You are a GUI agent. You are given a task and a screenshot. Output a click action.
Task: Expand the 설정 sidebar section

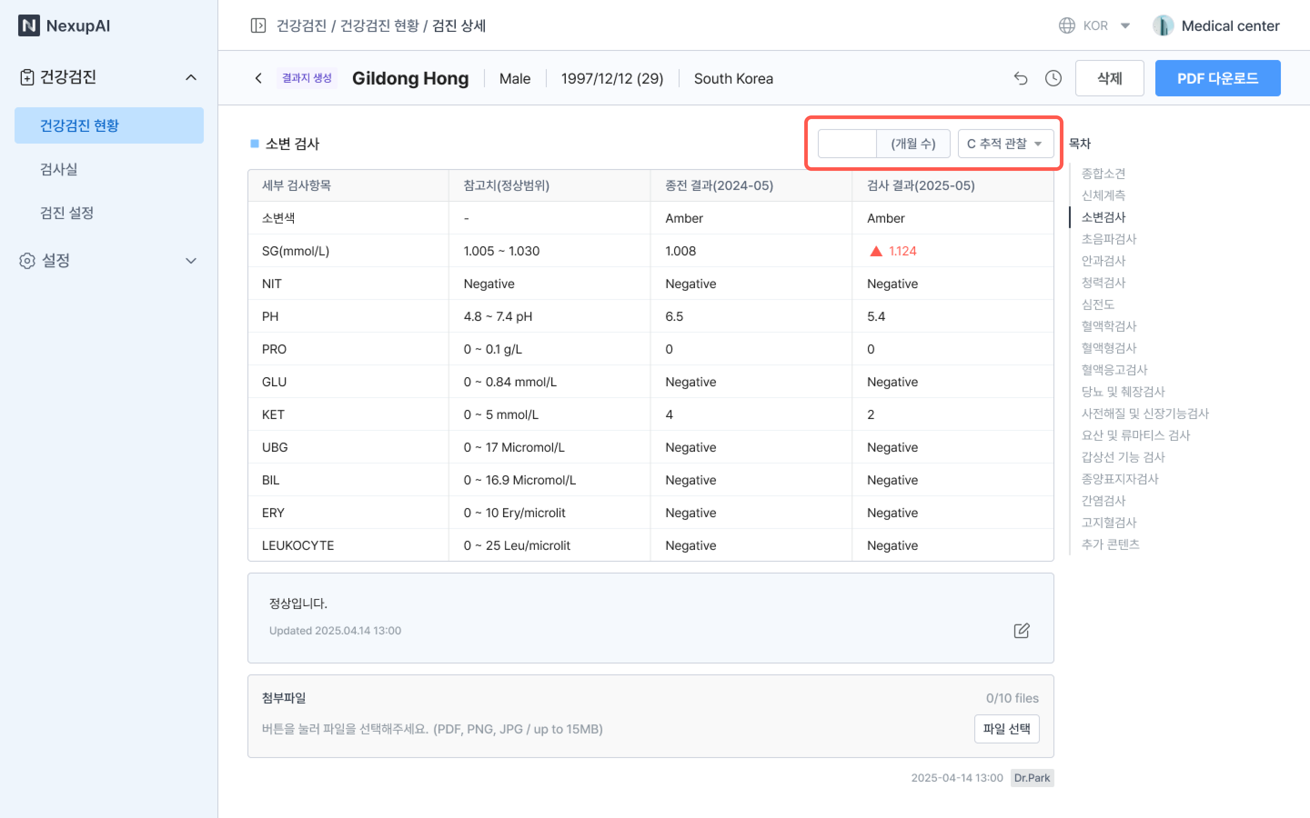tap(191, 261)
